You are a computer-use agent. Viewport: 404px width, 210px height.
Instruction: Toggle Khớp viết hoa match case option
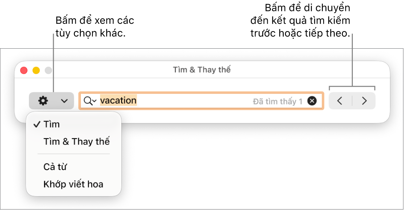tap(74, 184)
